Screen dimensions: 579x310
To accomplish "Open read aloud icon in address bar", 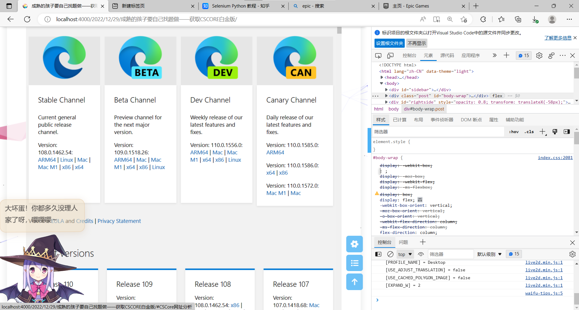I will [423, 19].
